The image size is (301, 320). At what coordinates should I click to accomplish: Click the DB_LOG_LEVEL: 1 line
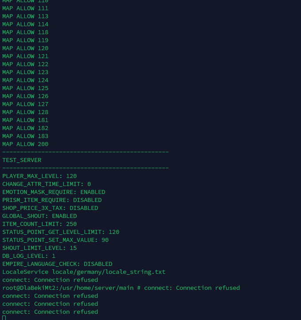pyautogui.click(x=29, y=256)
